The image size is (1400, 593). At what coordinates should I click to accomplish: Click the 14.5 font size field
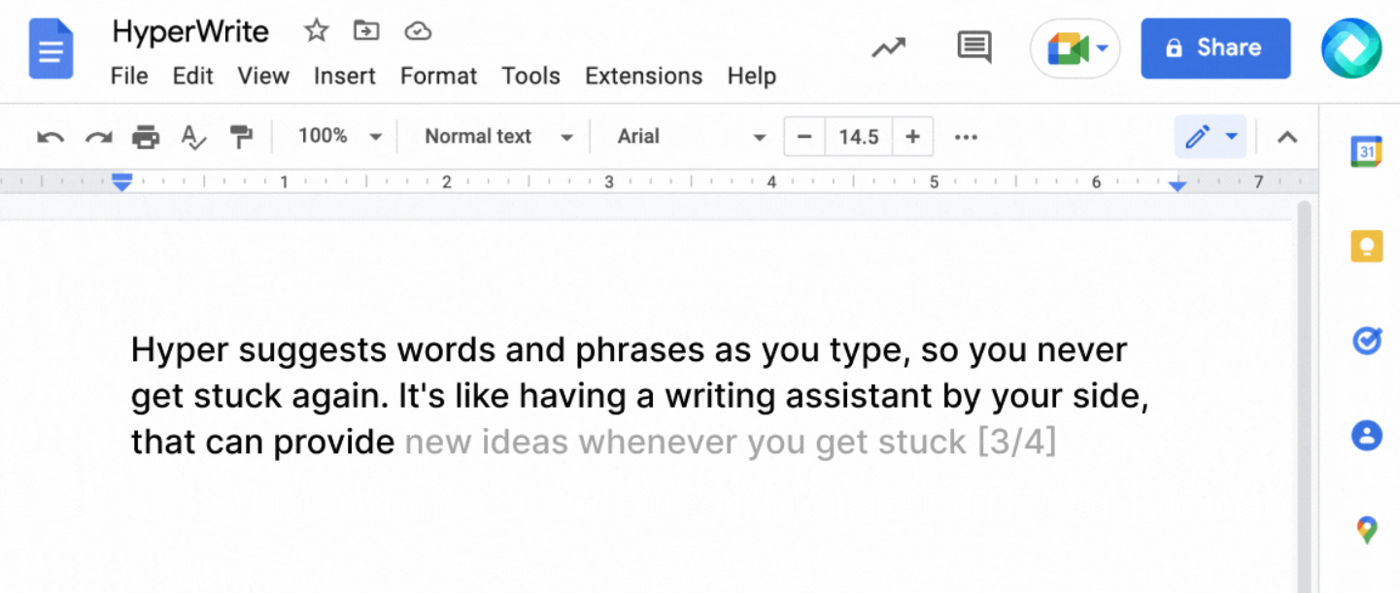858,137
